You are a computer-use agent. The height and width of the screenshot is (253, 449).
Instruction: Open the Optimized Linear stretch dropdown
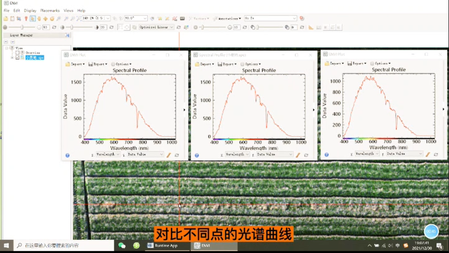point(156,27)
